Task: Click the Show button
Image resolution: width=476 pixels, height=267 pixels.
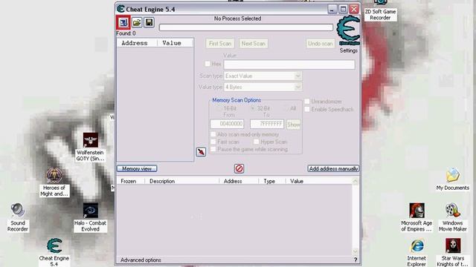Action: (x=294, y=125)
